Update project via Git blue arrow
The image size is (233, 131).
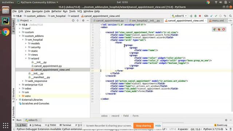point(212,16)
